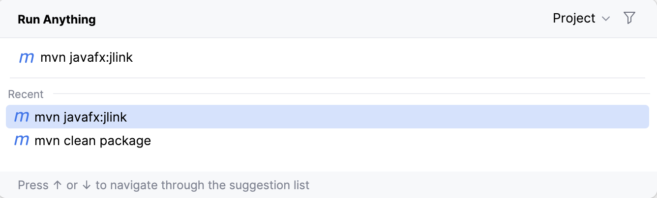Click the up arrow symbol in the hint
The width and height of the screenshot is (657, 198).
[57, 185]
